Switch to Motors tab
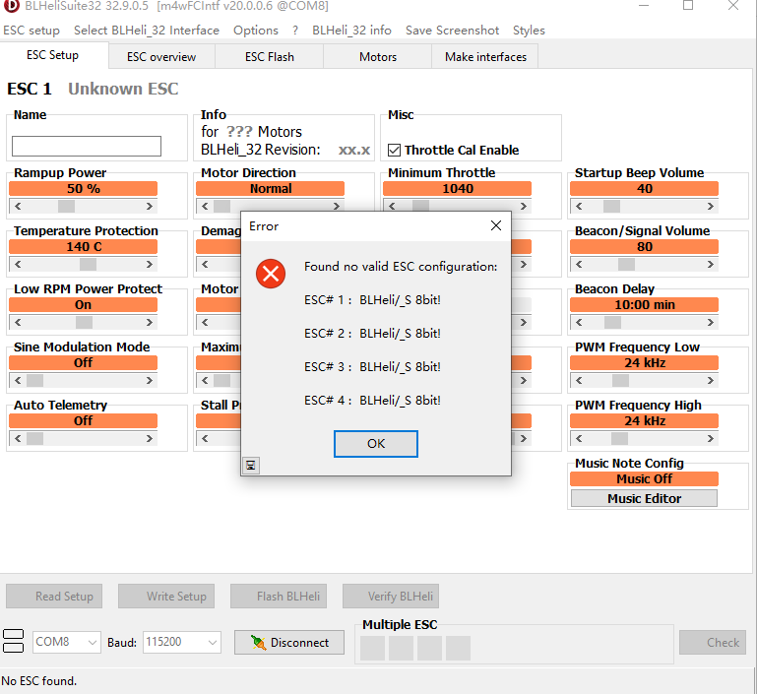The image size is (757, 694). pos(378,56)
